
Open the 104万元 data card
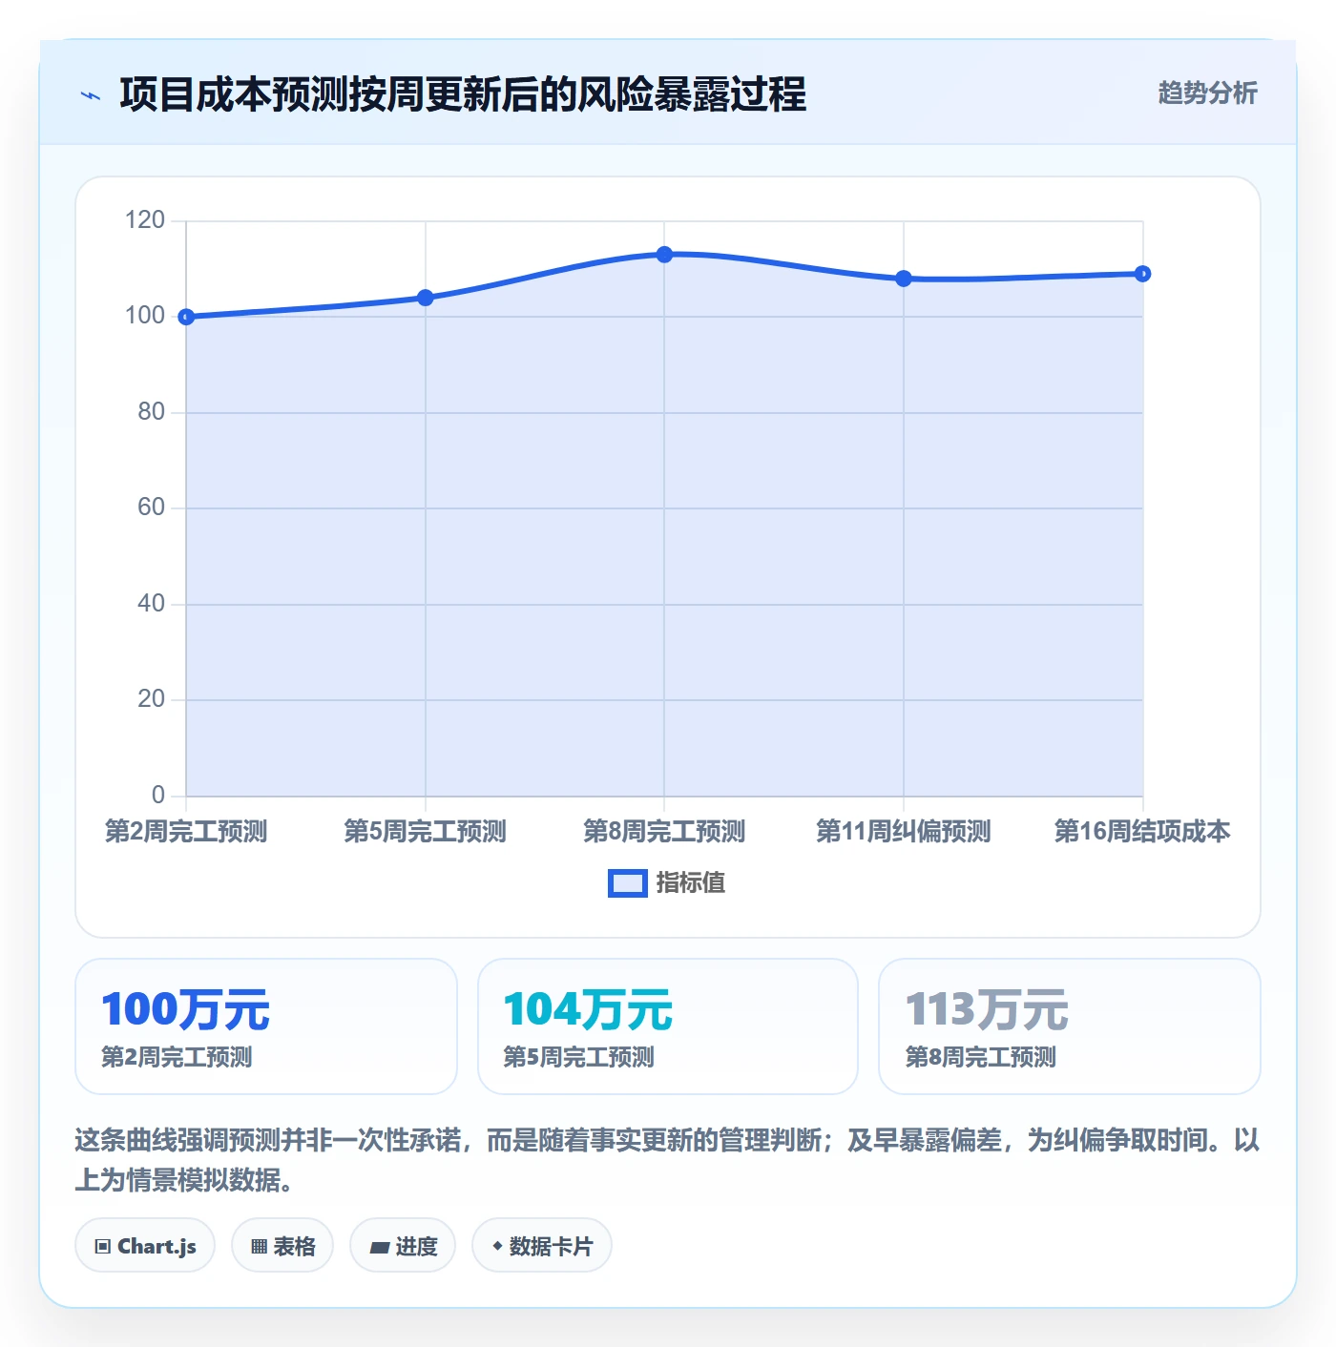coord(668,1026)
